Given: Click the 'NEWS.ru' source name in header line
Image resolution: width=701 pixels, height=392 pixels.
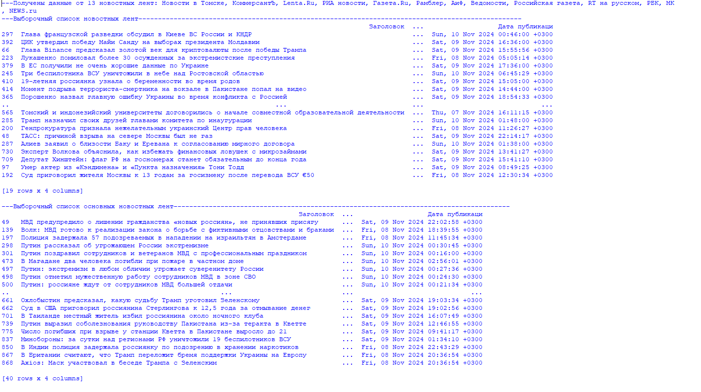Looking at the screenshot, I should pos(23,11).
